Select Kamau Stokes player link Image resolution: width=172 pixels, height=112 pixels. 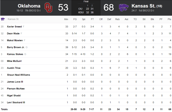(15, 54)
